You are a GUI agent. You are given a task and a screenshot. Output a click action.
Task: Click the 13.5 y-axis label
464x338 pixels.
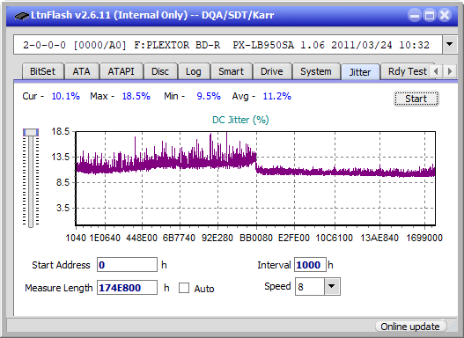pos(61,157)
